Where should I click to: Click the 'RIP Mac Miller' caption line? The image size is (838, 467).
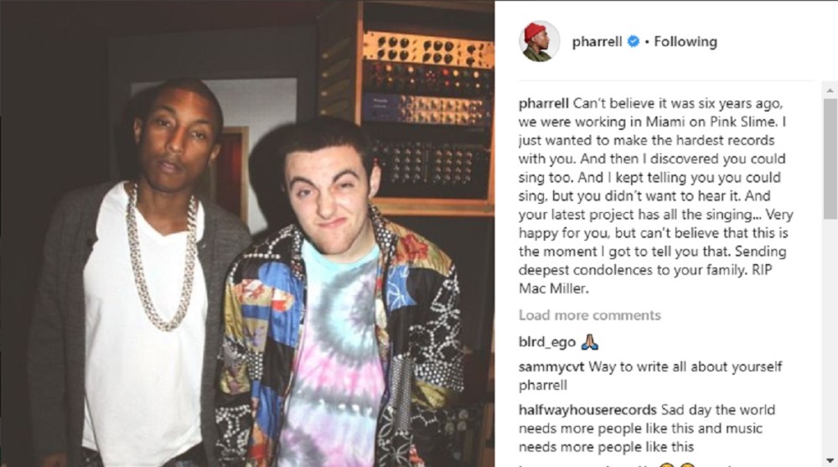point(645,279)
